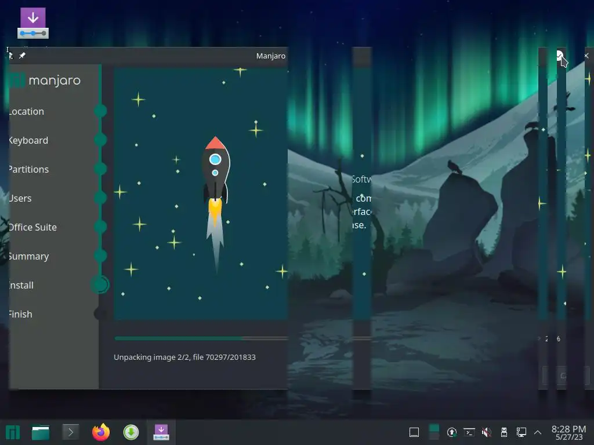Select the Location step in installer sidebar
The width and height of the screenshot is (594, 445).
(x=27, y=111)
